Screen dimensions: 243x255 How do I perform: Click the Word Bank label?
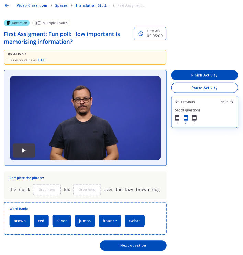(x=19, y=209)
